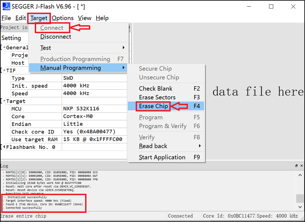
Task: Open the Options menu
Action: coord(62,18)
